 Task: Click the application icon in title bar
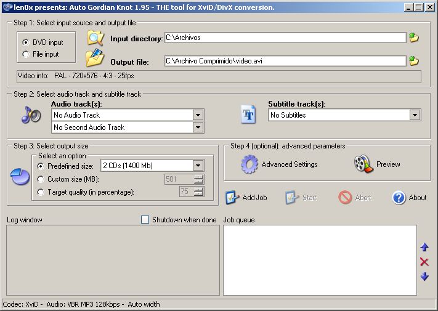coord(7,7)
